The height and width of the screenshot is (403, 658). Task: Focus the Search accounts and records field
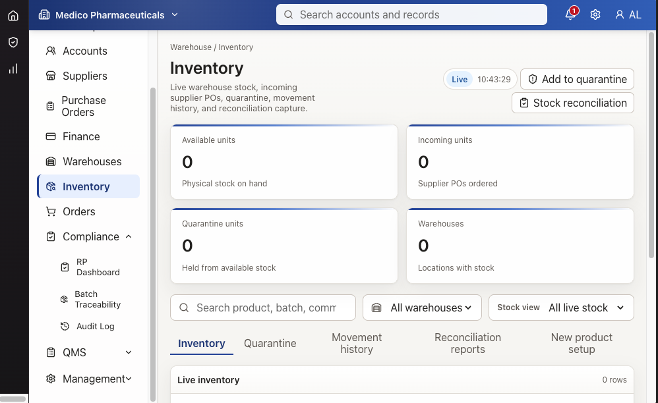tap(411, 14)
